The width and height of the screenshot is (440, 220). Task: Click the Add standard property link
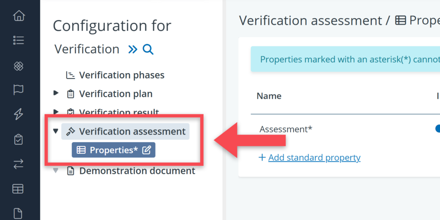tap(314, 158)
